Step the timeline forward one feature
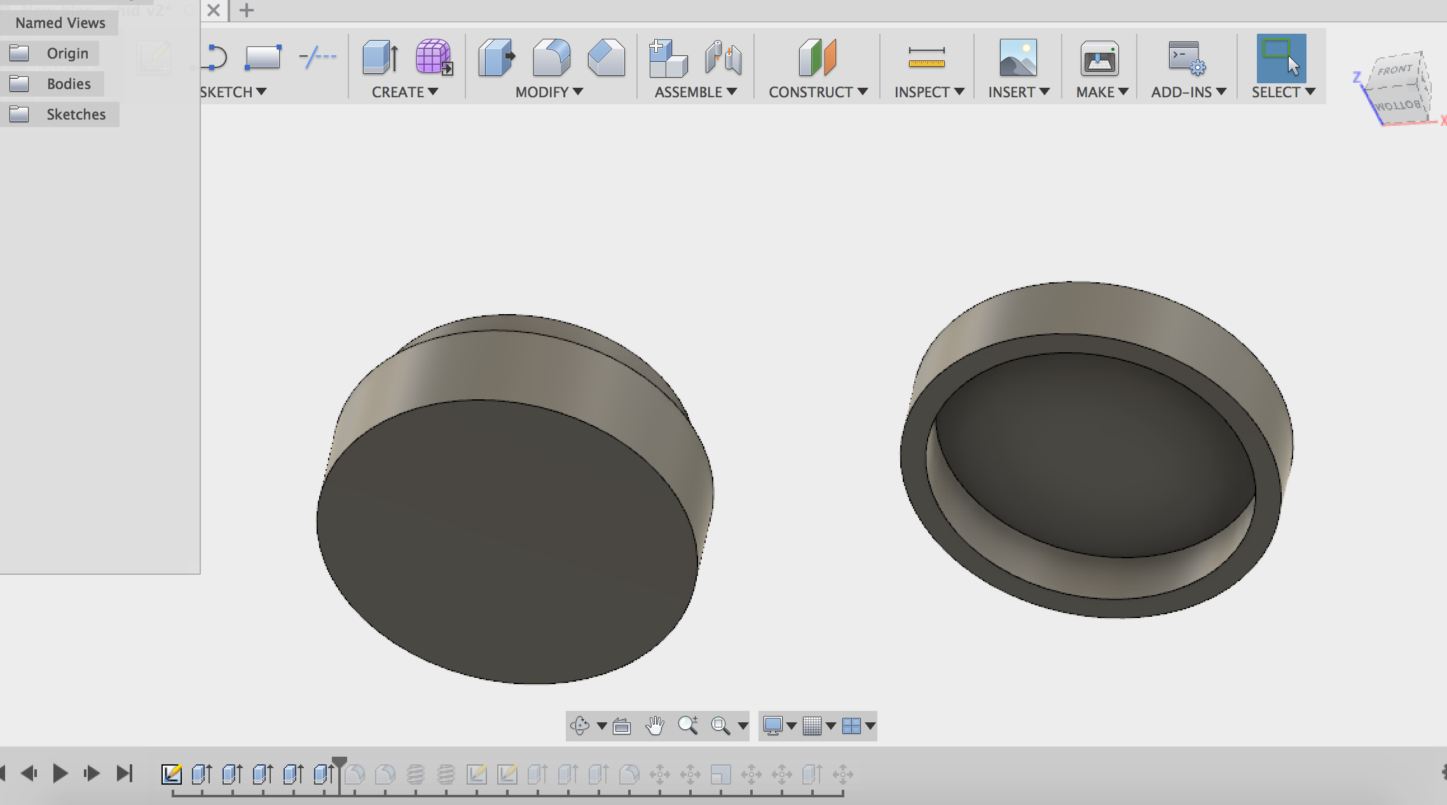Screen dimensions: 1447x805 click(x=92, y=773)
